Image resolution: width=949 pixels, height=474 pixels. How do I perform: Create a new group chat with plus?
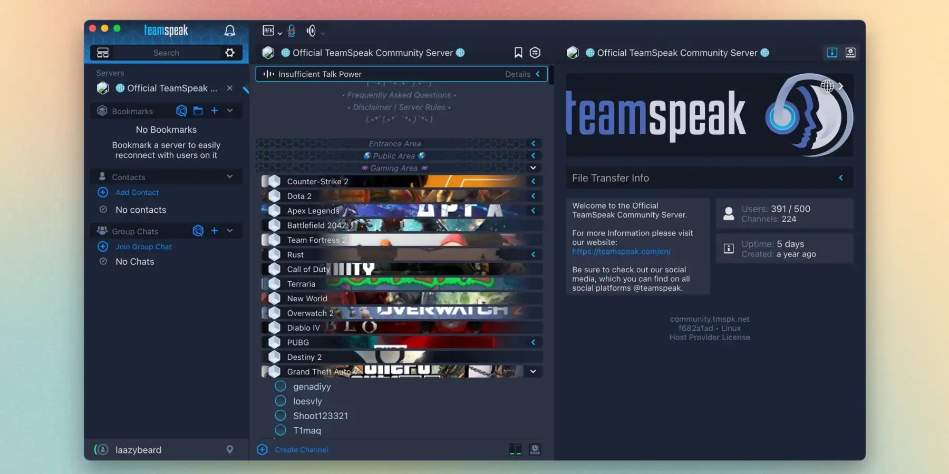coord(215,231)
